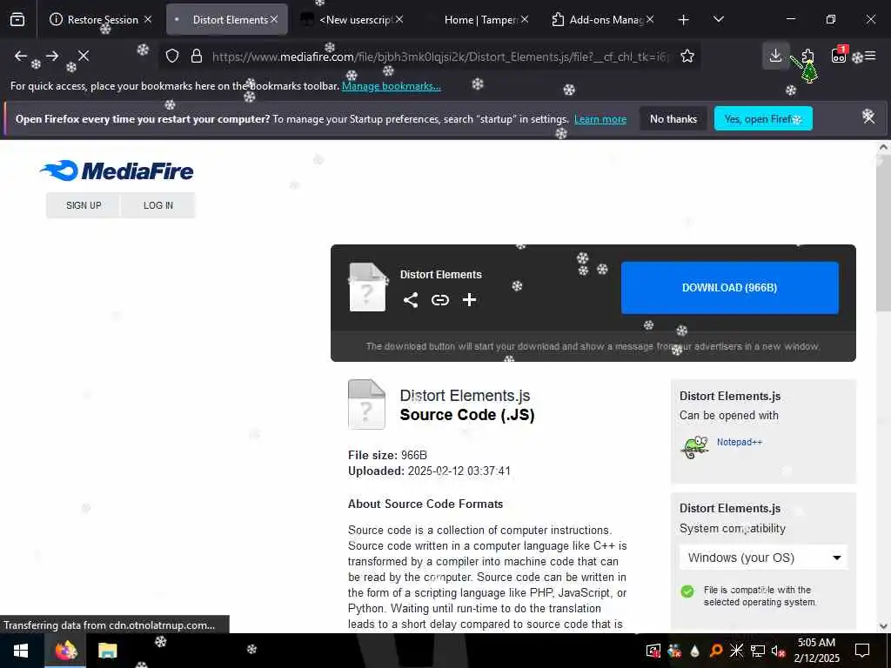
Task: Open File Explorer from the taskbar
Action: click(x=107, y=651)
